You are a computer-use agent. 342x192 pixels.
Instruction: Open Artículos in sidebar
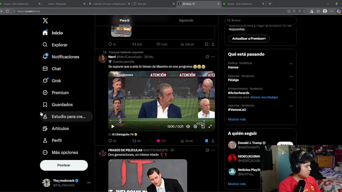[56, 129]
